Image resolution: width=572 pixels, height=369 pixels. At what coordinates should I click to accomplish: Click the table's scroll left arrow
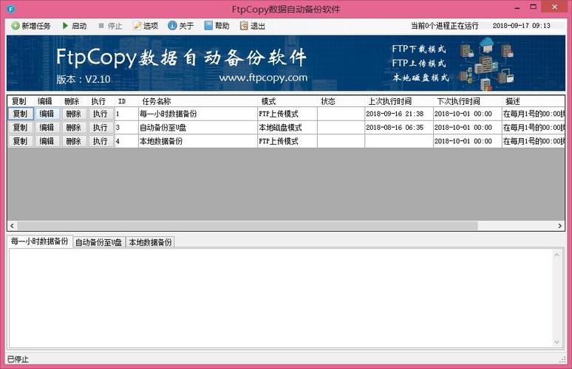pyautogui.click(x=12, y=226)
